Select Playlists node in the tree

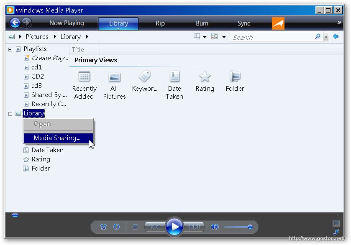(x=35, y=49)
